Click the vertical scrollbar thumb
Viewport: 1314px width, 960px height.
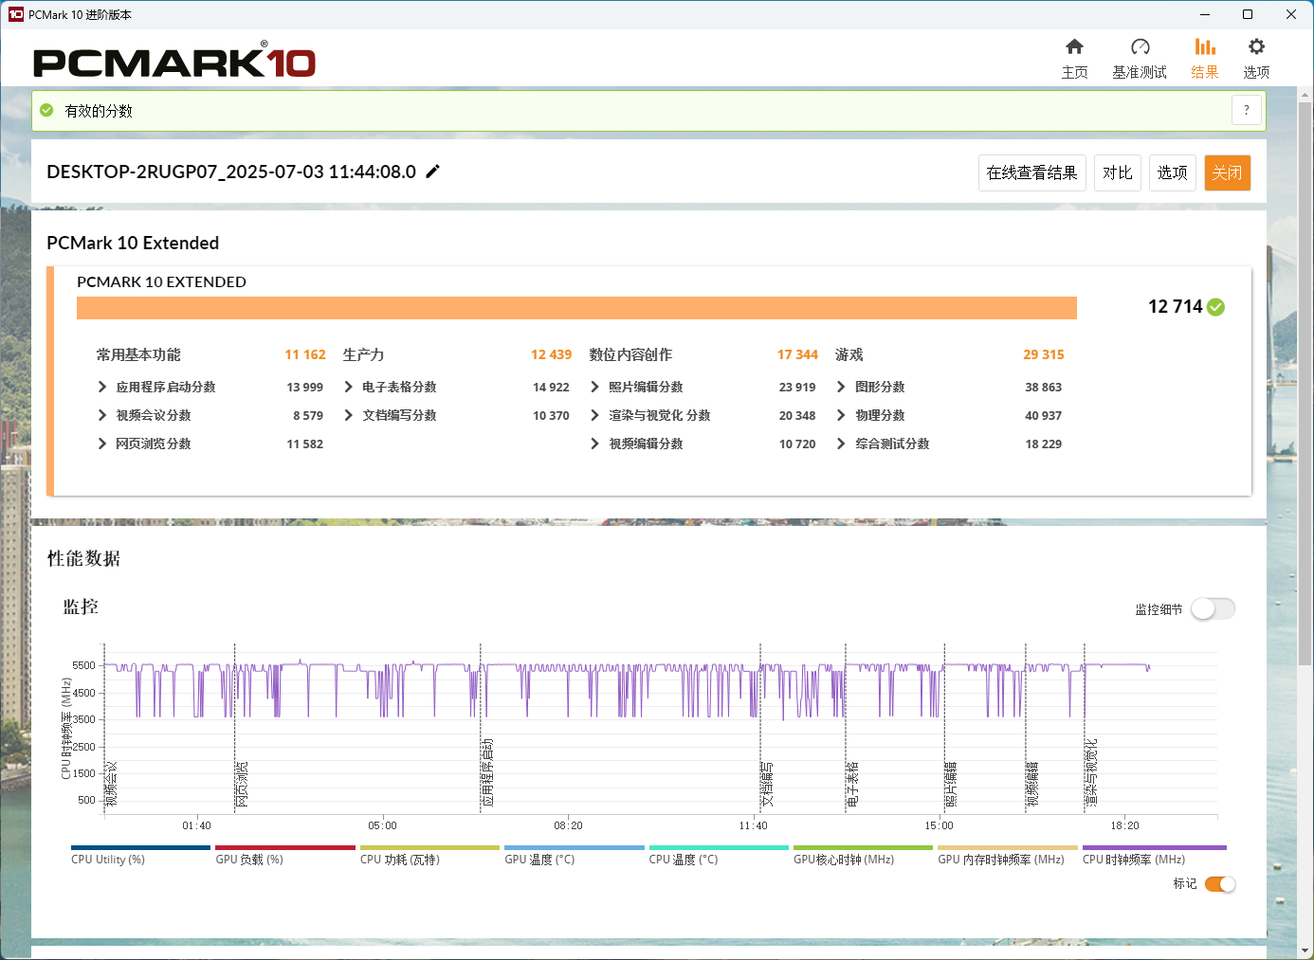pyautogui.click(x=1305, y=383)
